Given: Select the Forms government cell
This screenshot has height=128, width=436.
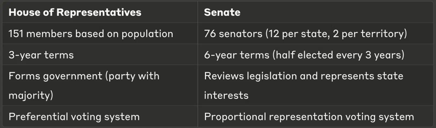Looking at the screenshot, I should pos(100,85).
